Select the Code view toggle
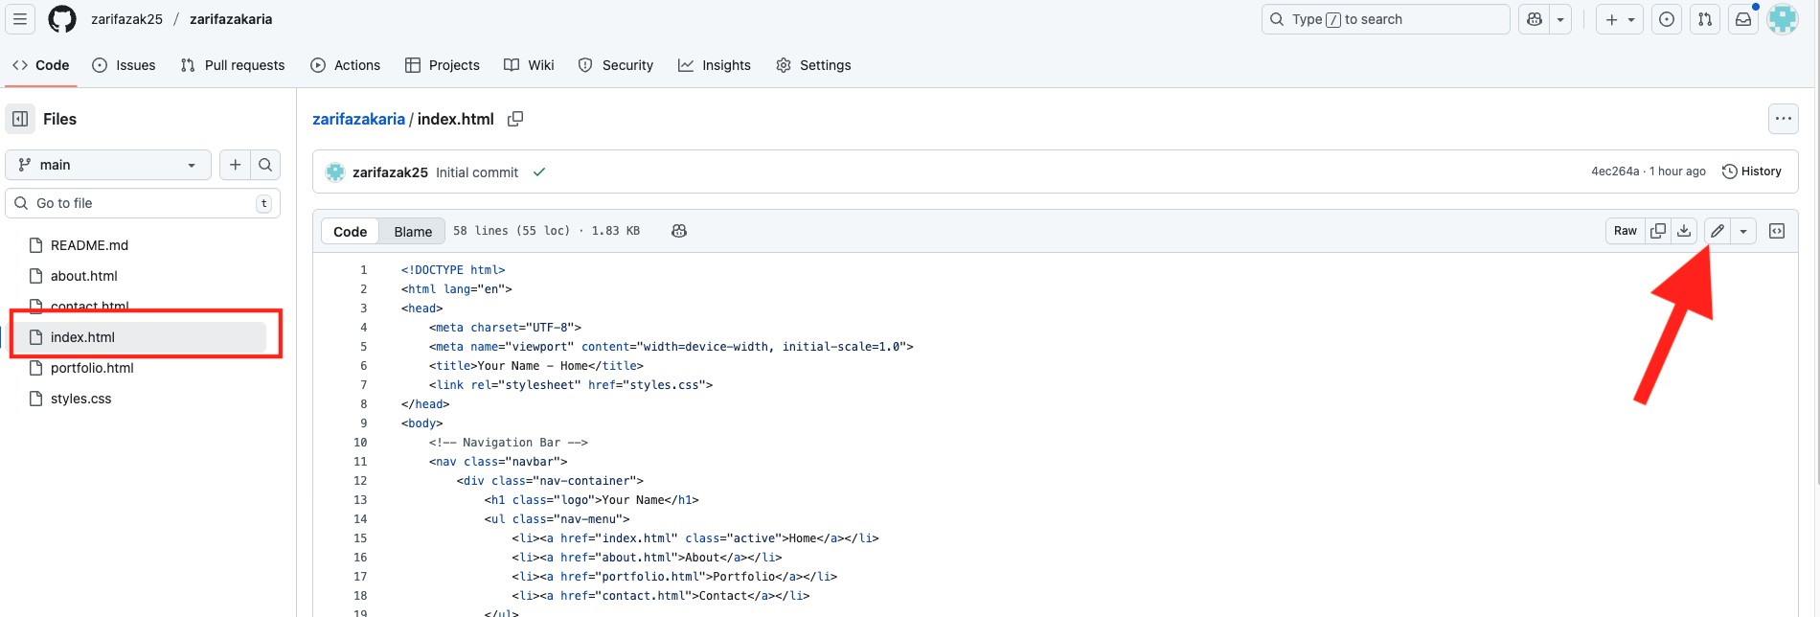Viewport: 1820px width, 617px height. tap(350, 231)
